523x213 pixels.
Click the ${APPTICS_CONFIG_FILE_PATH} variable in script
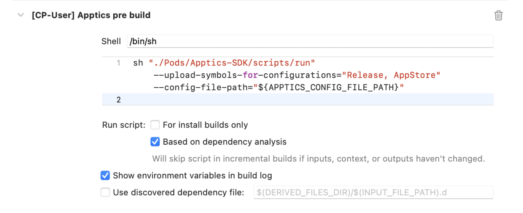328,87
